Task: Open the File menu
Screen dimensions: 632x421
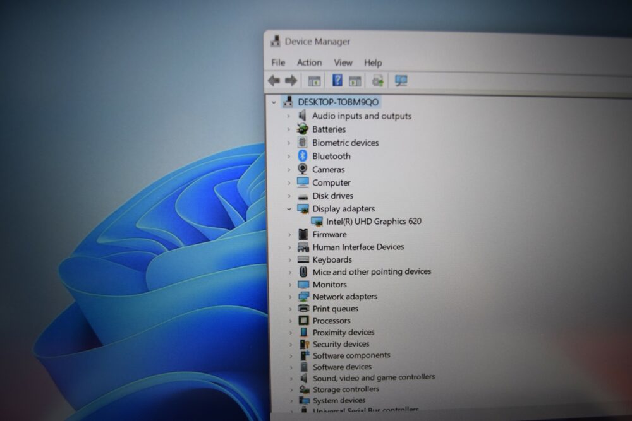Action: click(278, 62)
